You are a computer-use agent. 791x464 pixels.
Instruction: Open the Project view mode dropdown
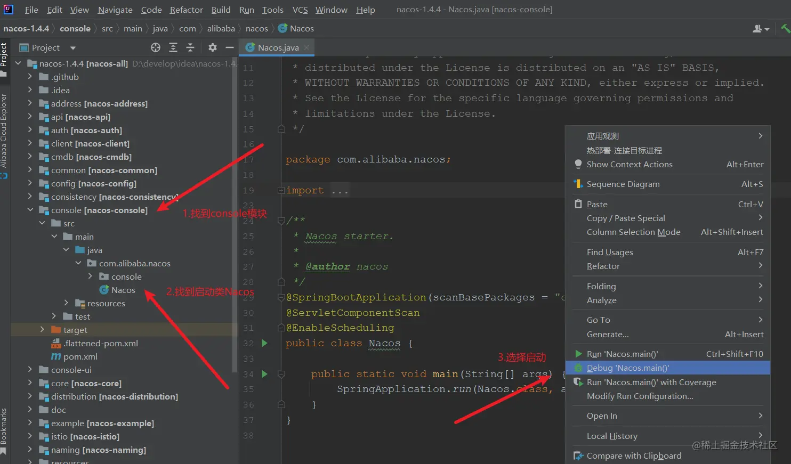[x=73, y=48]
